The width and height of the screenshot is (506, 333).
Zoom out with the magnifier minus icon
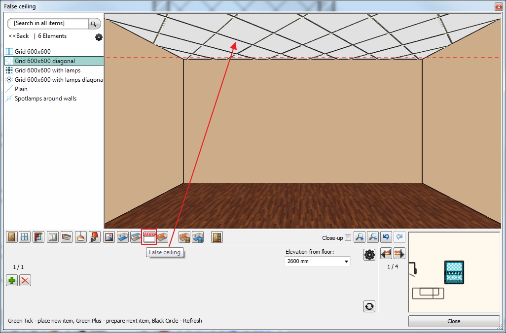point(373,237)
